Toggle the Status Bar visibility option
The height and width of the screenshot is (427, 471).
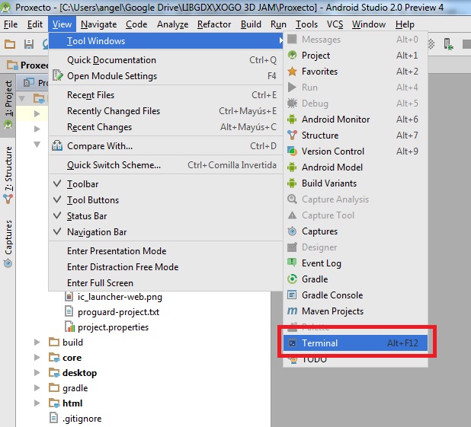pos(165,216)
